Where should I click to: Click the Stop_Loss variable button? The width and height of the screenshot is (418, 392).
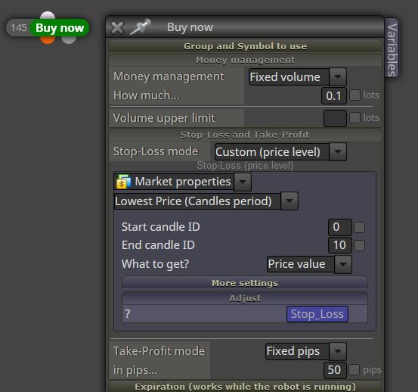317,314
